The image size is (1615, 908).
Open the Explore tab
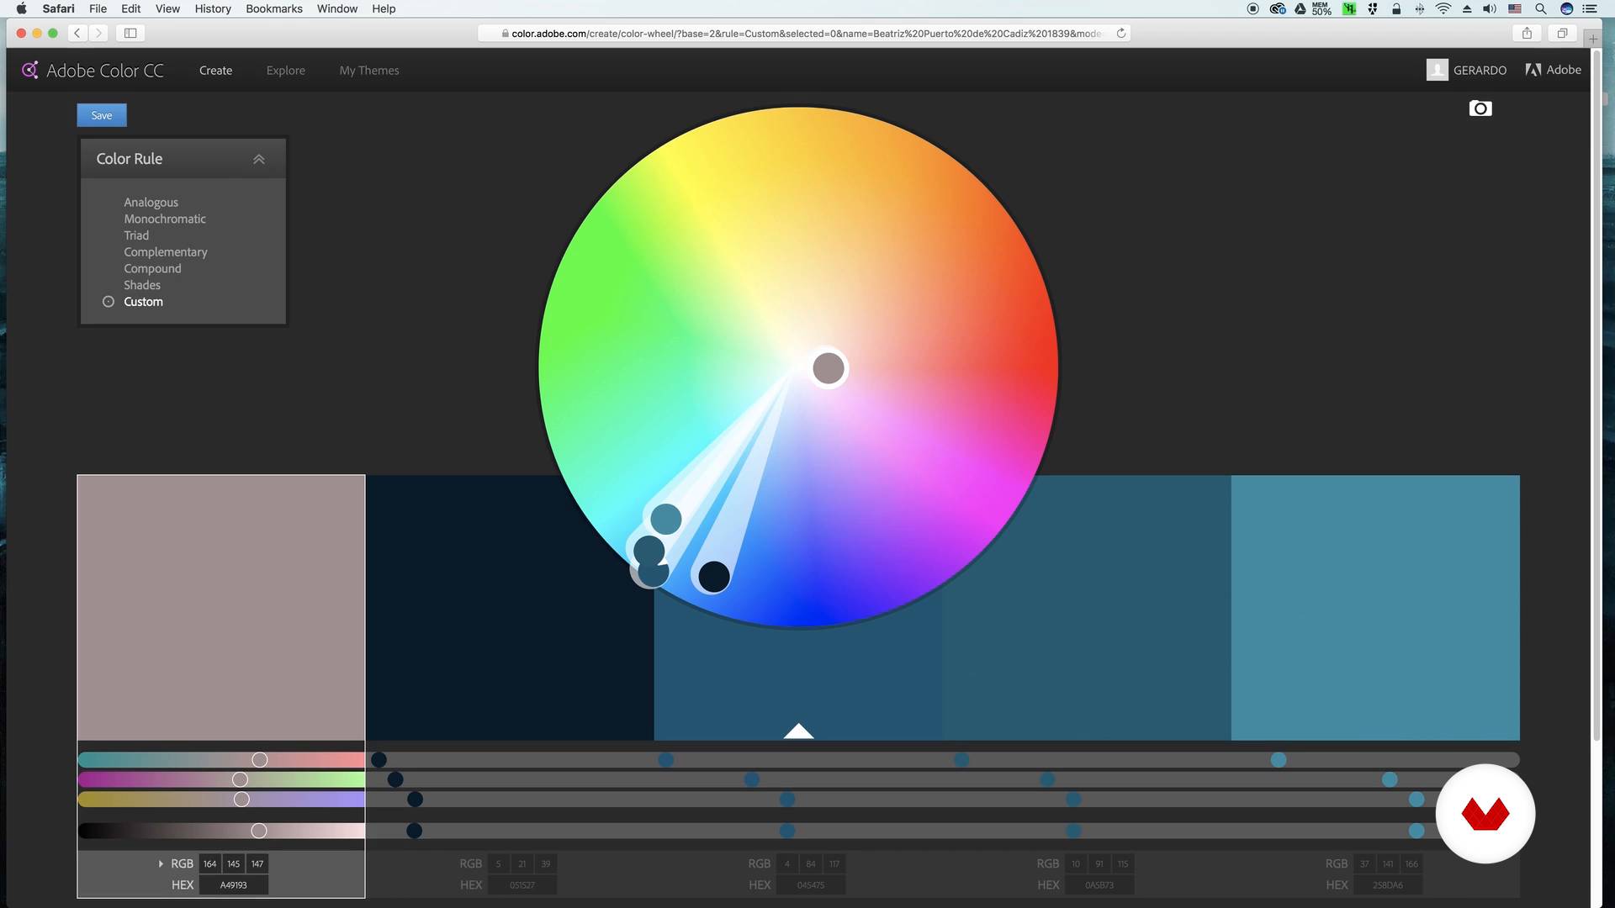point(285,71)
